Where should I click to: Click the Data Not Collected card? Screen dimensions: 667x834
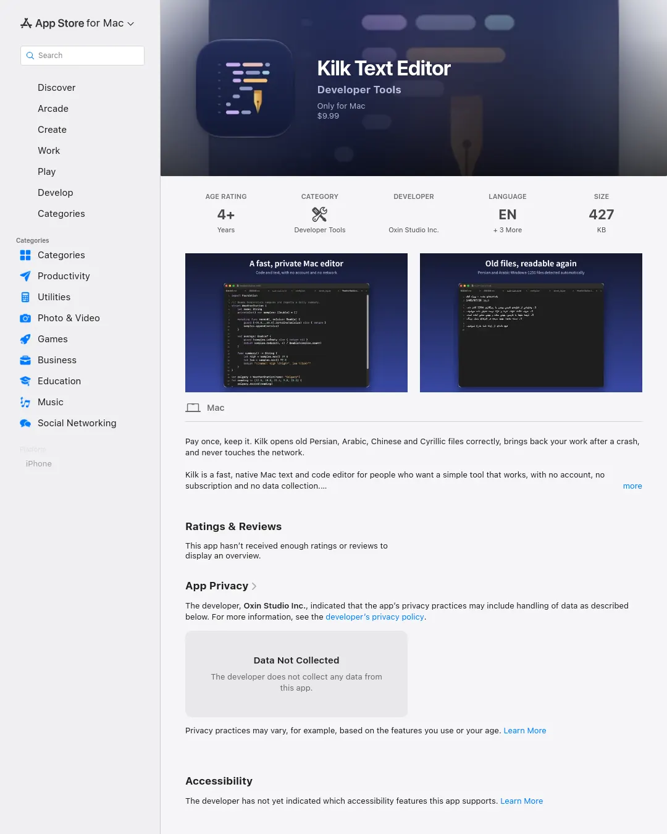[x=296, y=674]
